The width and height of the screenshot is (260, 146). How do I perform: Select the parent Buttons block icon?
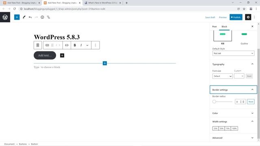pos(38,45)
